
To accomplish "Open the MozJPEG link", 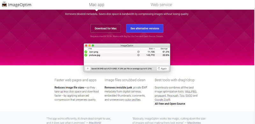I will click(191, 92).
